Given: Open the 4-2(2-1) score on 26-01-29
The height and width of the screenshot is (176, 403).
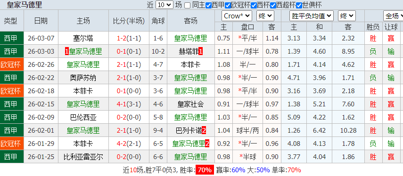Looking at the screenshot, I should click(x=129, y=144).
